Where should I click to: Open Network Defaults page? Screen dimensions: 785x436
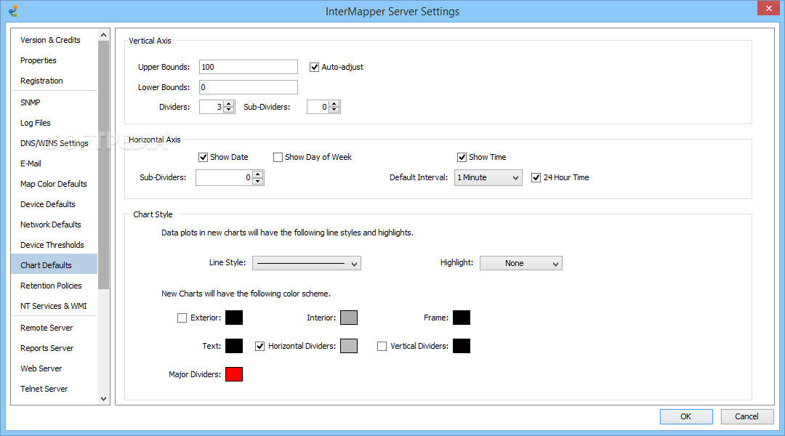click(51, 225)
